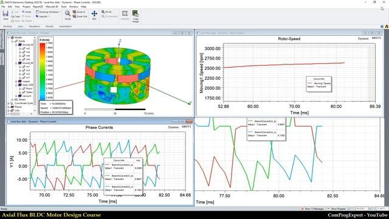This screenshot has height=219, width=389.
Task: Click the yellow warning icon at ribbon right
Action: coord(387,26)
